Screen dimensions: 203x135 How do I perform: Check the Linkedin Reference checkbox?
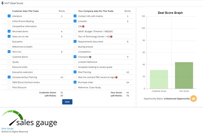(75, 62)
